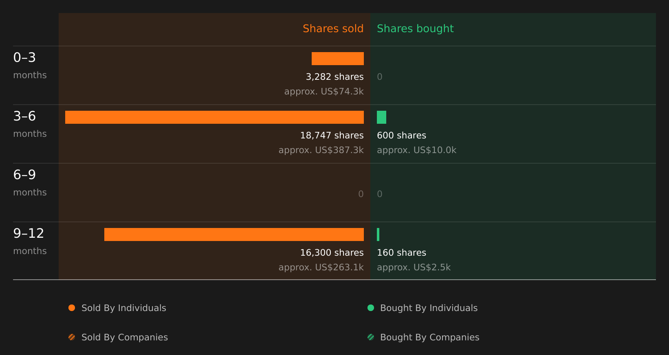Click the 0 bought value in 0–3 months row
This screenshot has width=669, height=355.
coord(380,77)
